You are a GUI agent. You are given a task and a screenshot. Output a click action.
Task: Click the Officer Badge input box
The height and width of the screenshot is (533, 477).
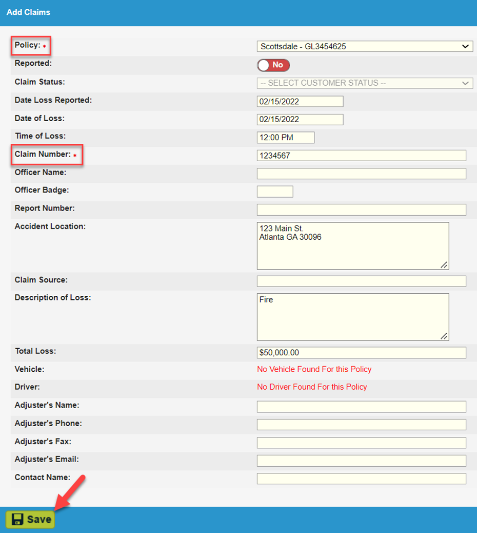point(275,191)
